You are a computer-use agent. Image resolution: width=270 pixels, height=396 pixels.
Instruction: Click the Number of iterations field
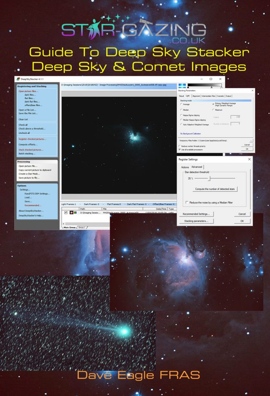point(236,124)
